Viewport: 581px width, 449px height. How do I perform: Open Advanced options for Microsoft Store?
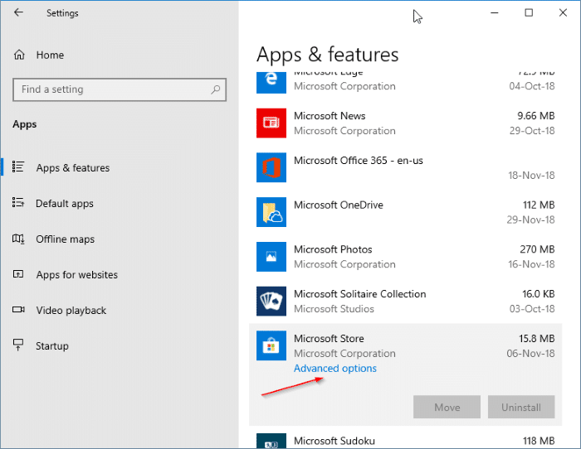coord(335,369)
